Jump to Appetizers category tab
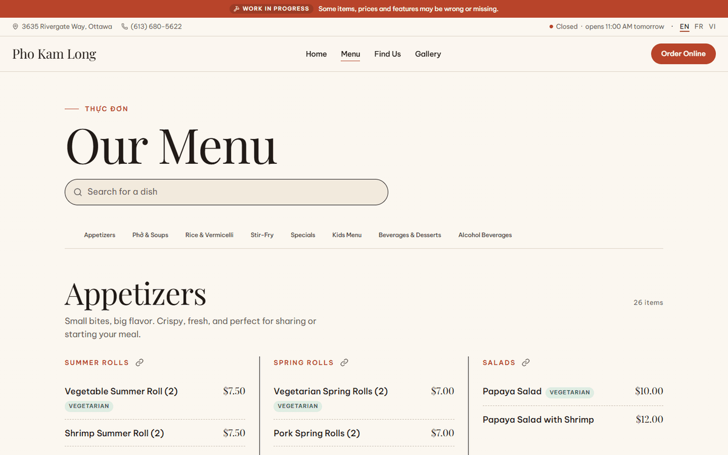 99,235
